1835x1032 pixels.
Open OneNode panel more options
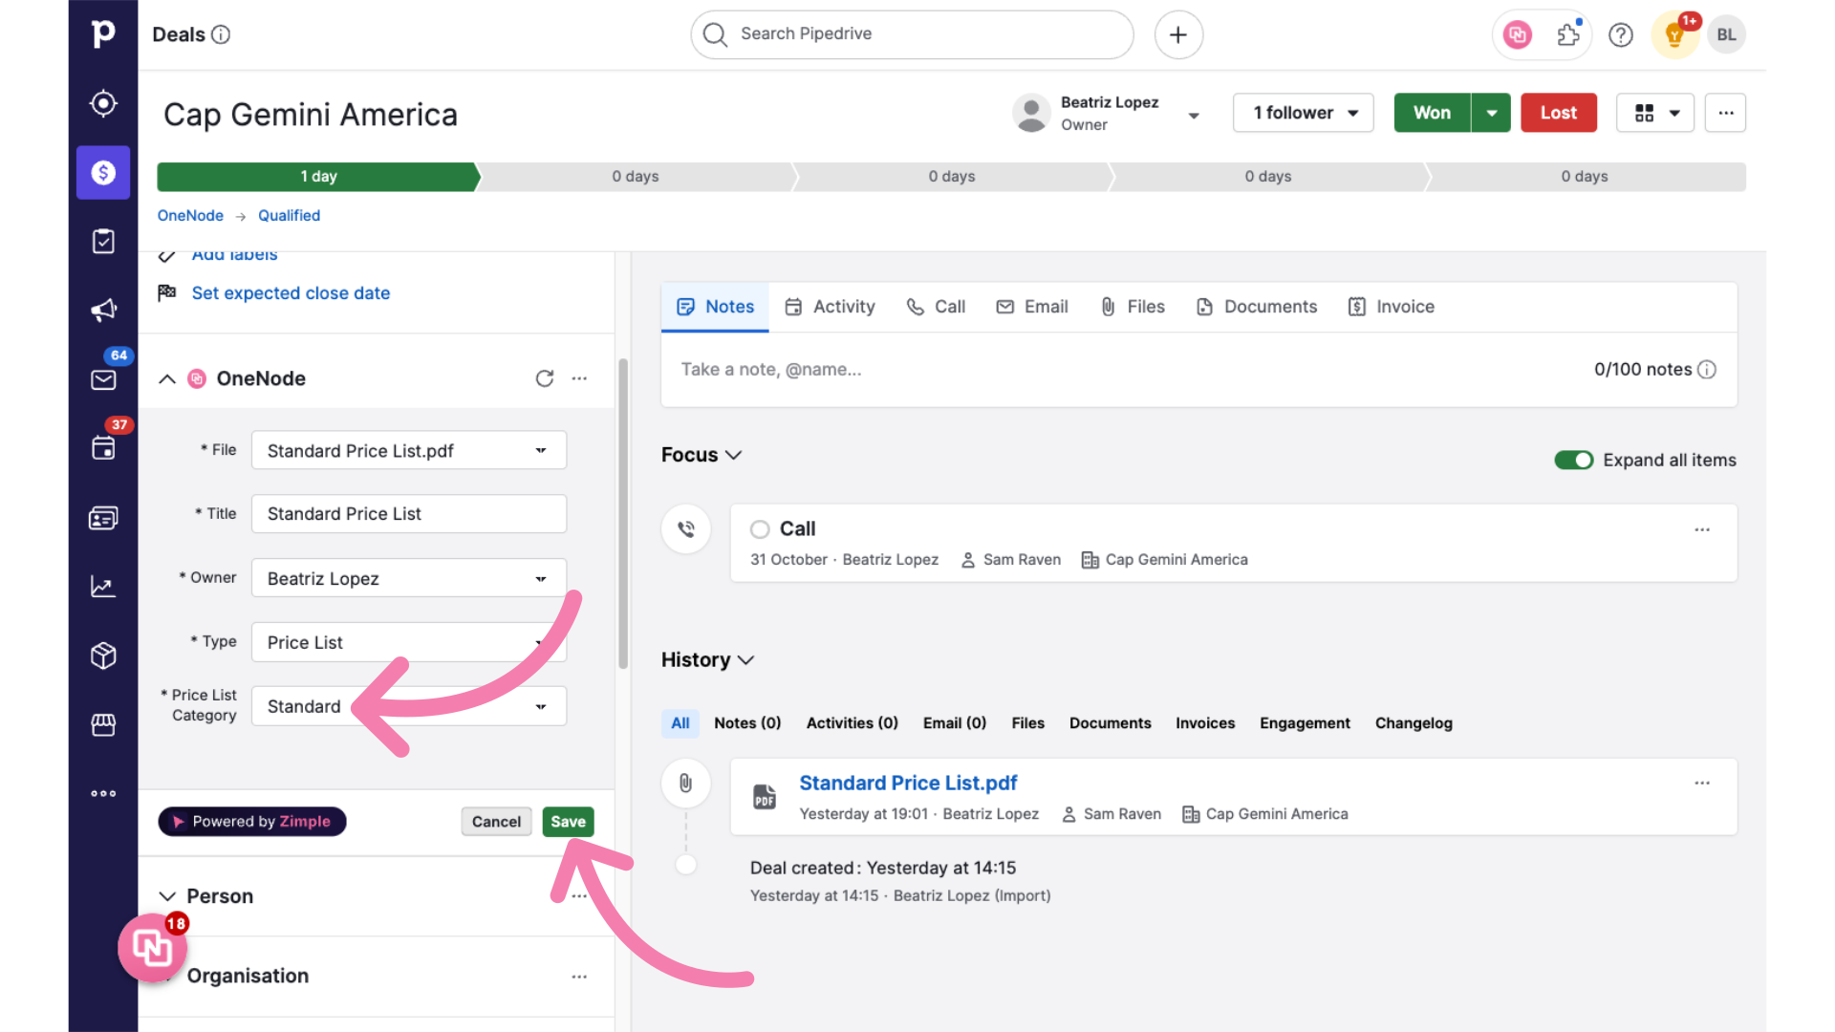579,378
